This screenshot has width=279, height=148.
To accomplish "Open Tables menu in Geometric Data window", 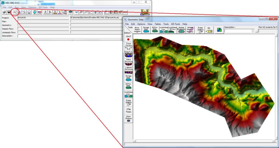I will coord(158,24).
